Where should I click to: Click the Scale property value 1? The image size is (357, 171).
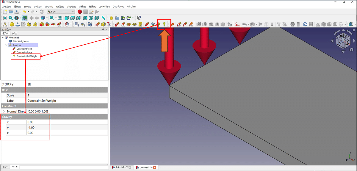[67, 95]
